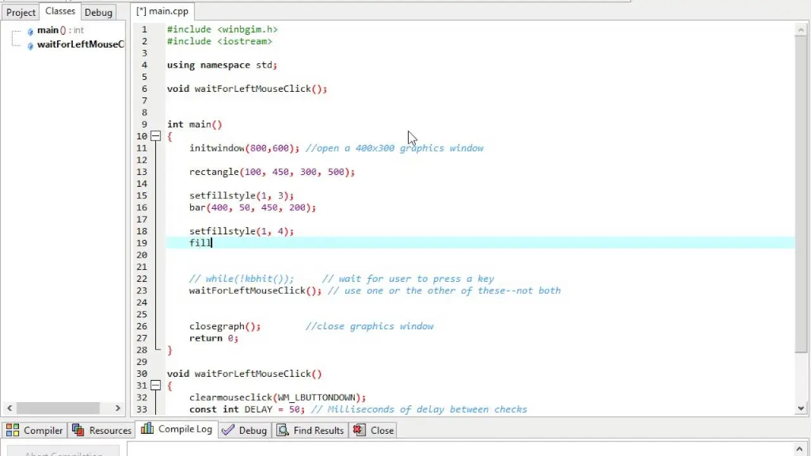Click the red Close icon in bottom panel
The width and height of the screenshot is (811, 456).
tap(359, 430)
